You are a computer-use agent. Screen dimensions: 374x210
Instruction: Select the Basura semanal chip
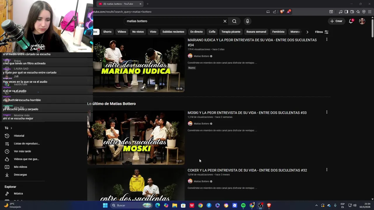pyautogui.click(x=256, y=32)
